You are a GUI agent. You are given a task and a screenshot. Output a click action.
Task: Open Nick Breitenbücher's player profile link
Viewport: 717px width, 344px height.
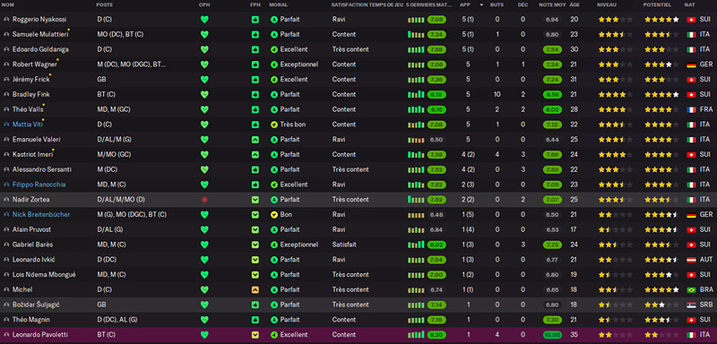click(x=41, y=215)
